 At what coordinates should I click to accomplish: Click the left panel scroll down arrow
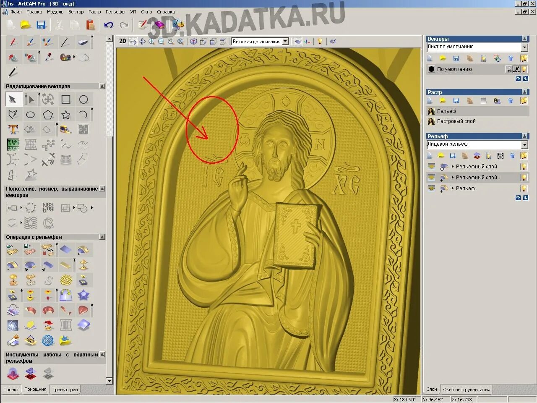pyautogui.click(x=109, y=381)
